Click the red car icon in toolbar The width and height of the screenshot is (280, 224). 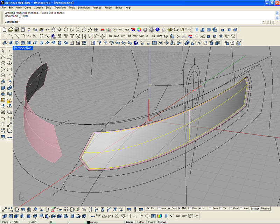tap(103, 30)
